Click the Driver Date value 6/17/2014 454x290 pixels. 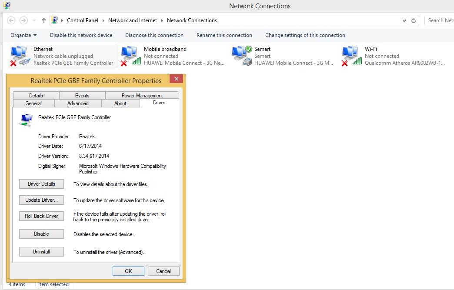(x=90, y=146)
